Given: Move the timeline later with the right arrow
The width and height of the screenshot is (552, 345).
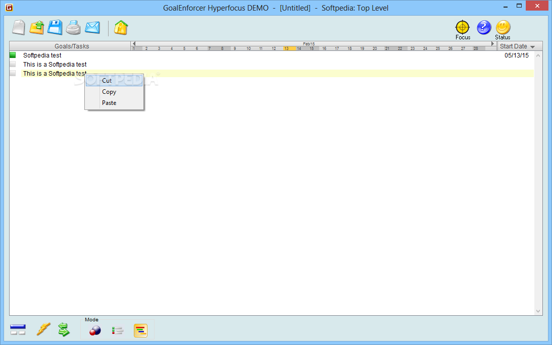Looking at the screenshot, I should pyautogui.click(x=493, y=43).
